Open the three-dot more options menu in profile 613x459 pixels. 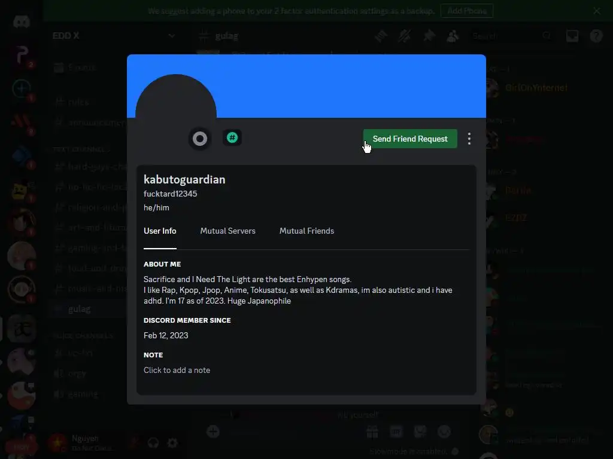(469, 139)
